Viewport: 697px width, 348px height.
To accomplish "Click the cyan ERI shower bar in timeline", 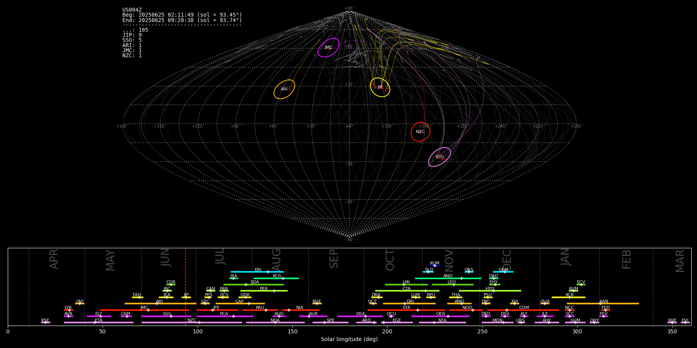I will click(257, 272).
